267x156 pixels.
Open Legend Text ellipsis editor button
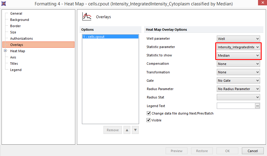click(257, 106)
